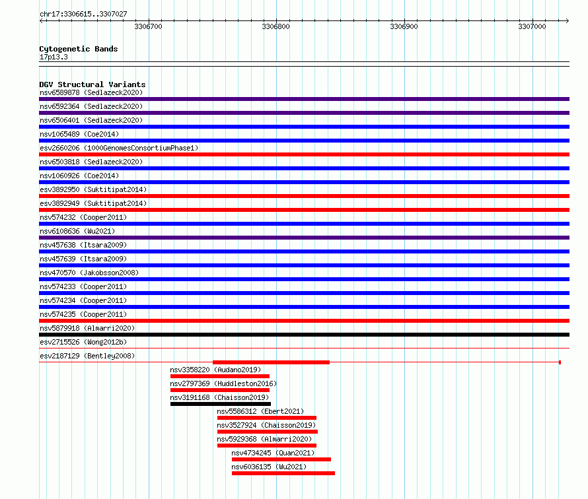Screen dimensions: 588x499
Task: Click the purple bar under nsv6108636
Action: pyautogui.click(x=304, y=238)
